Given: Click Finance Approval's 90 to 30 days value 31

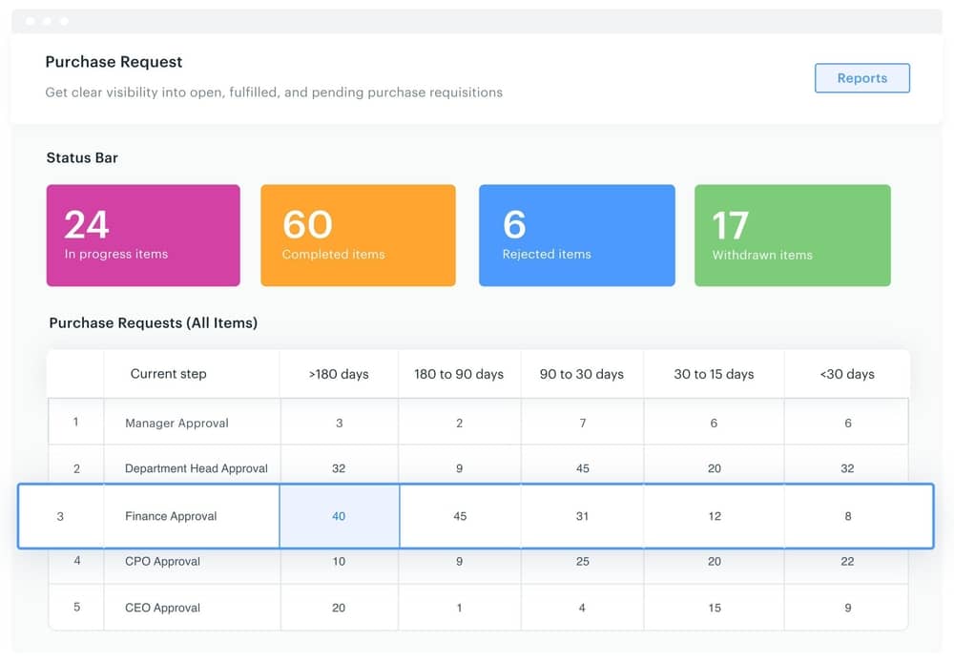Looking at the screenshot, I should (582, 516).
